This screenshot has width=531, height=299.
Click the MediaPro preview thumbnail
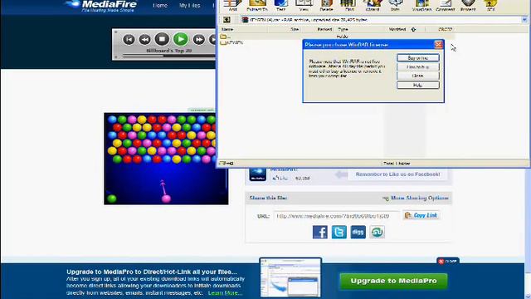pyautogui.click(x=290, y=278)
